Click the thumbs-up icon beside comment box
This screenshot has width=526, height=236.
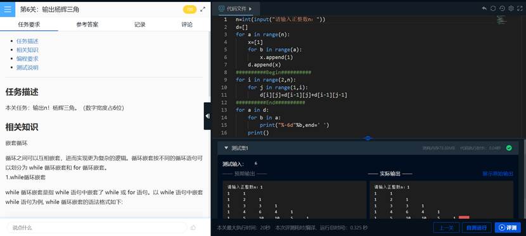pos(193,228)
